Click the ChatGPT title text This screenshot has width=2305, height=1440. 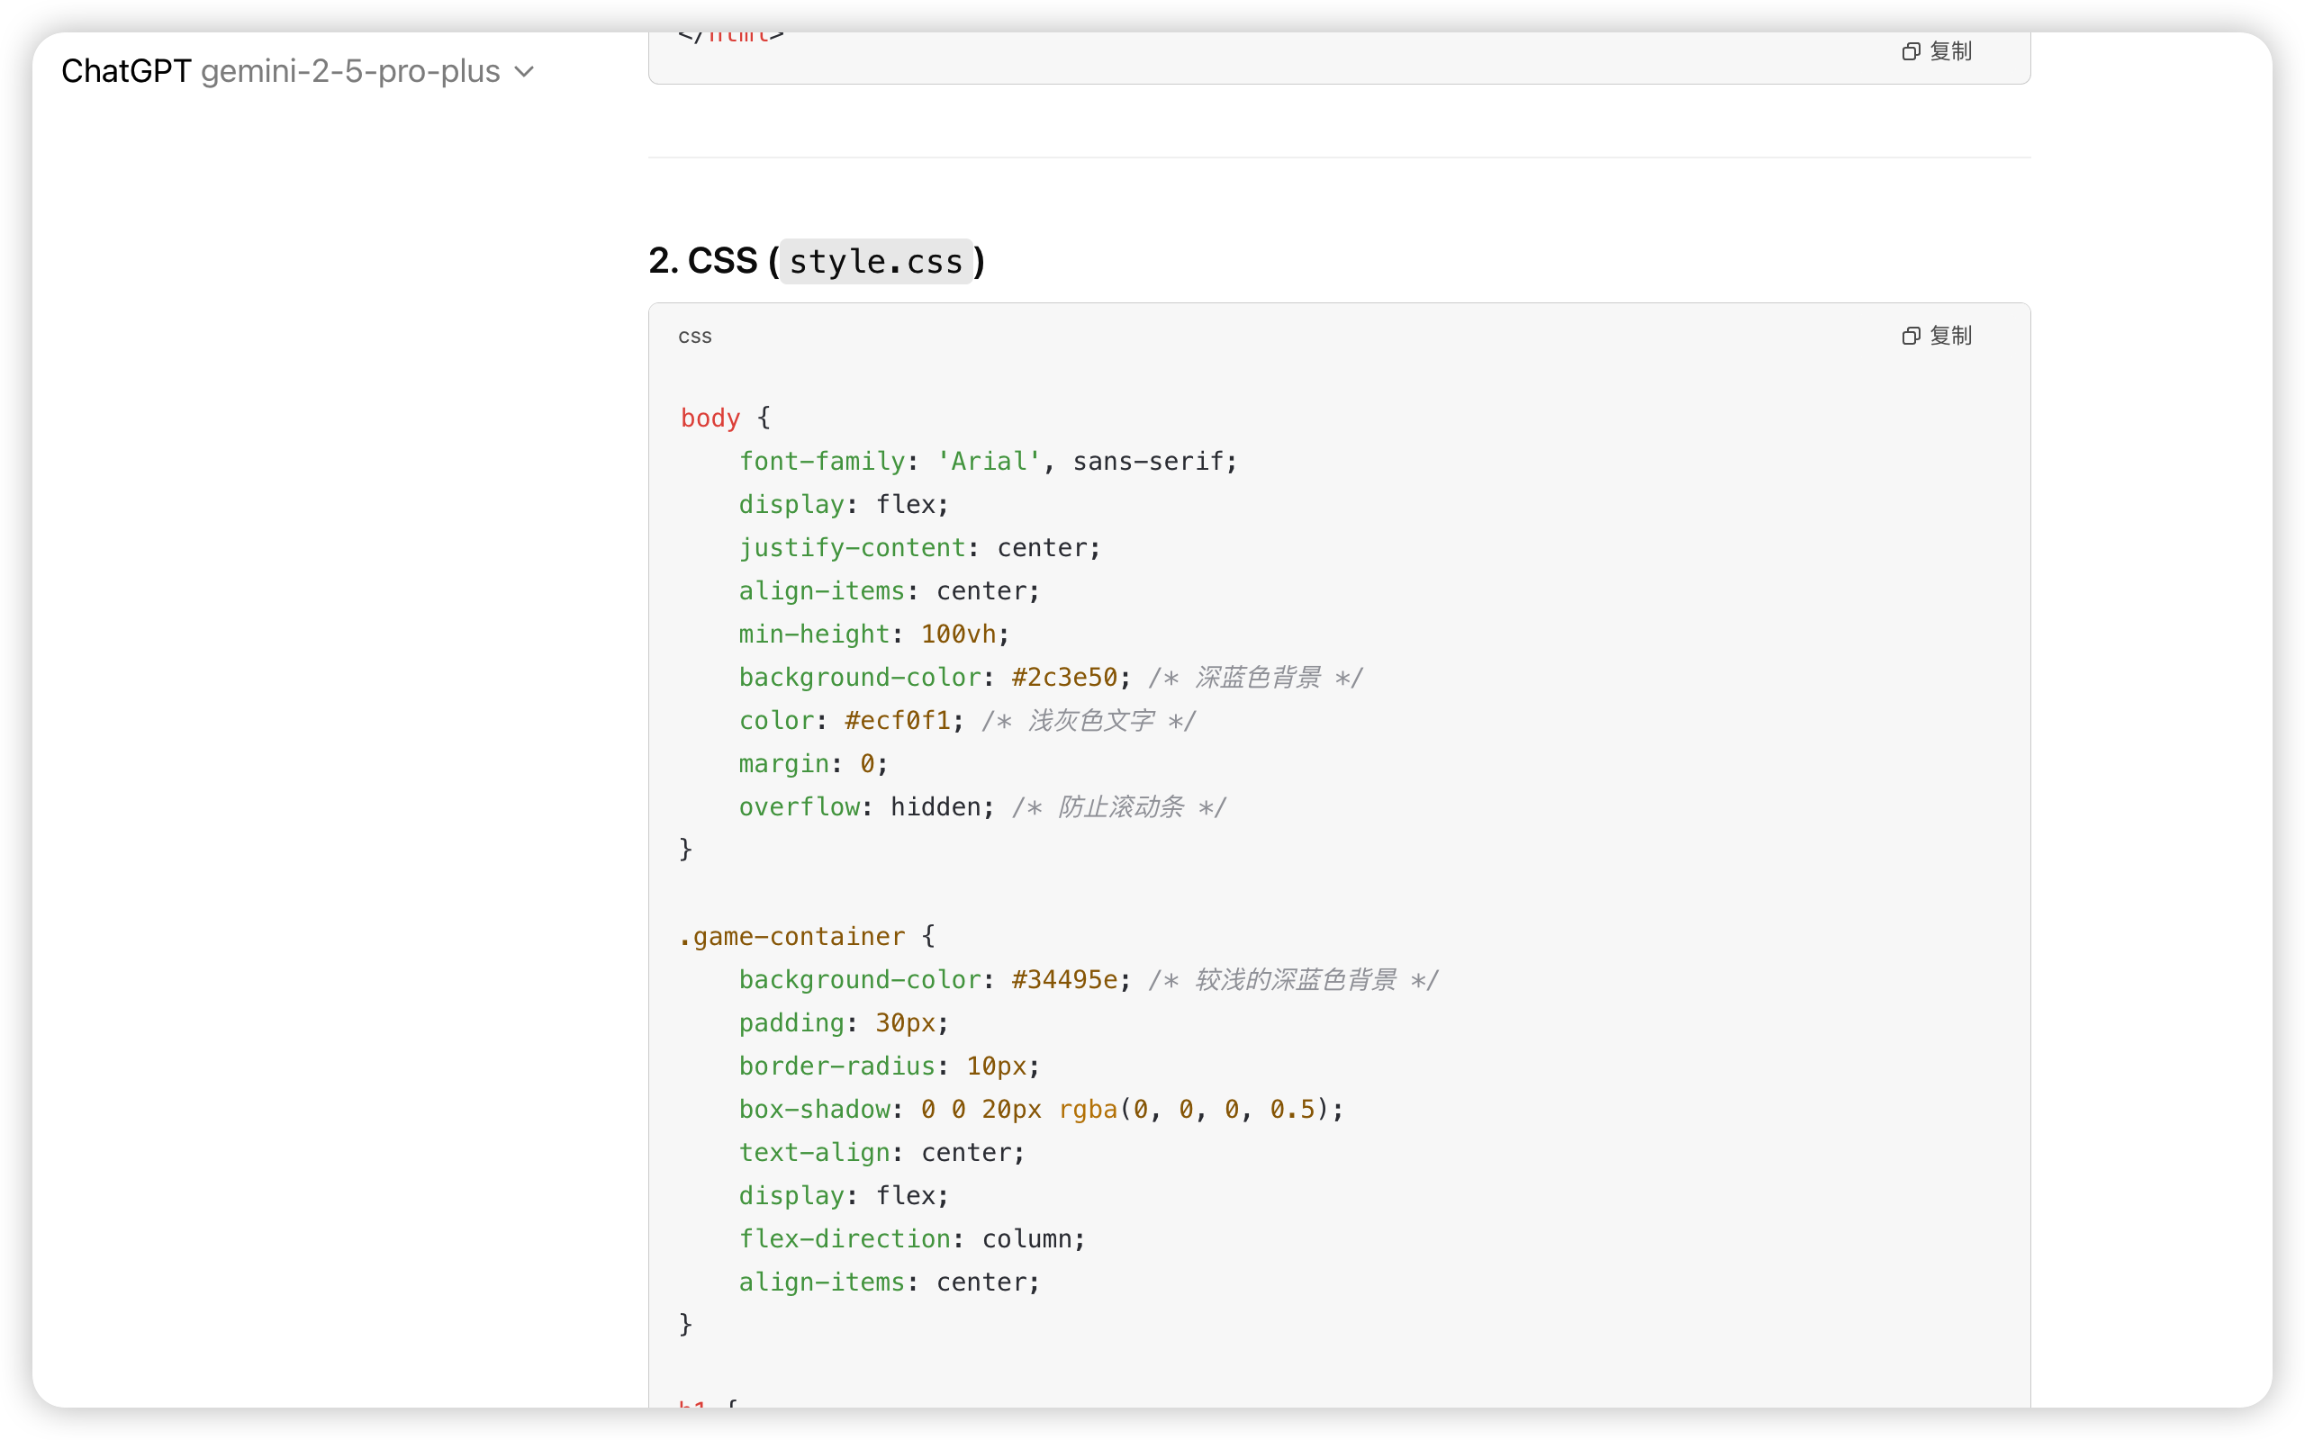tap(126, 71)
